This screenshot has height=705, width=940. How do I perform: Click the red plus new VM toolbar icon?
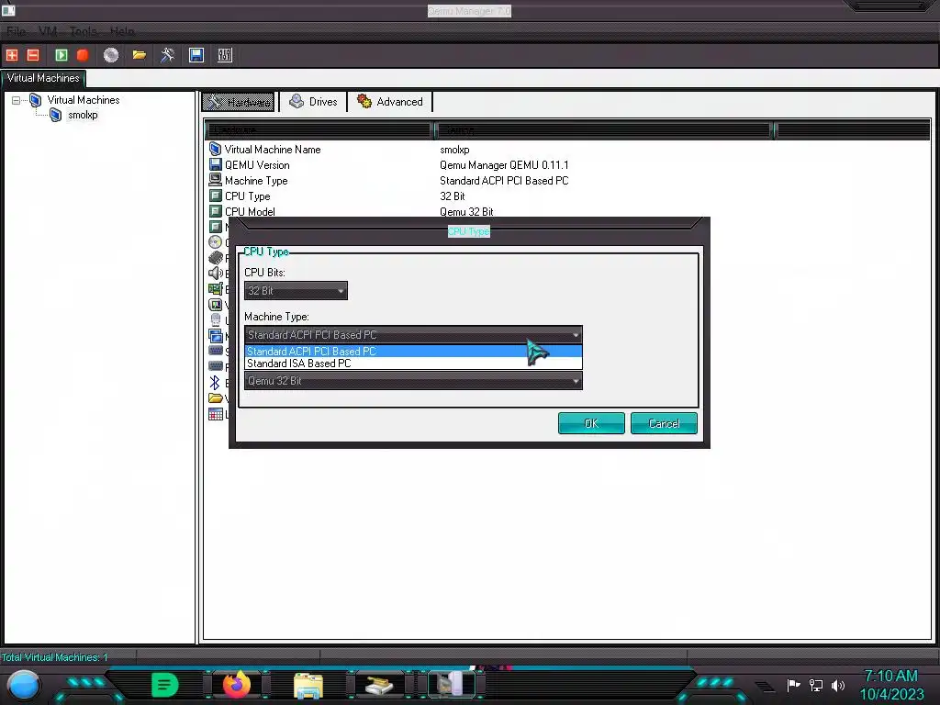point(12,55)
